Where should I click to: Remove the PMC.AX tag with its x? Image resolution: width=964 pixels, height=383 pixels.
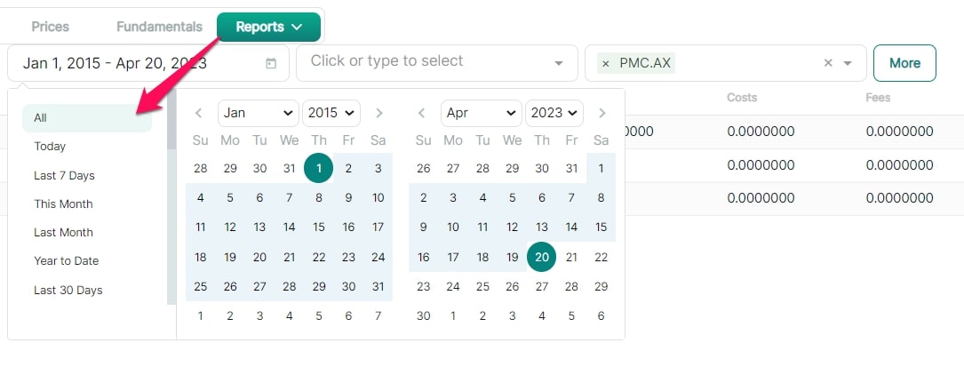[x=606, y=63]
